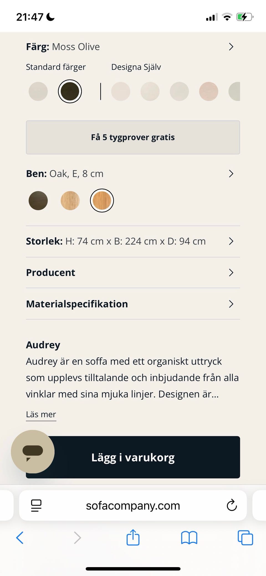Tap the sofacompany.com address field
This screenshot has height=576, width=266.
pyautogui.click(x=133, y=506)
